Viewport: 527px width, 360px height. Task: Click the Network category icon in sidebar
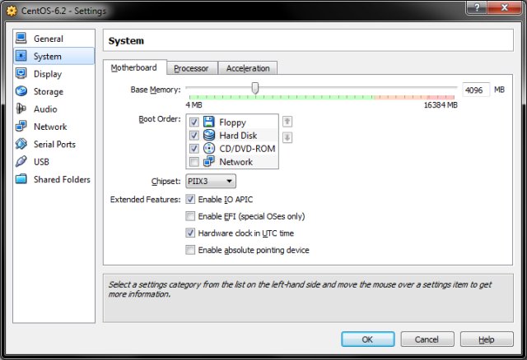21,126
